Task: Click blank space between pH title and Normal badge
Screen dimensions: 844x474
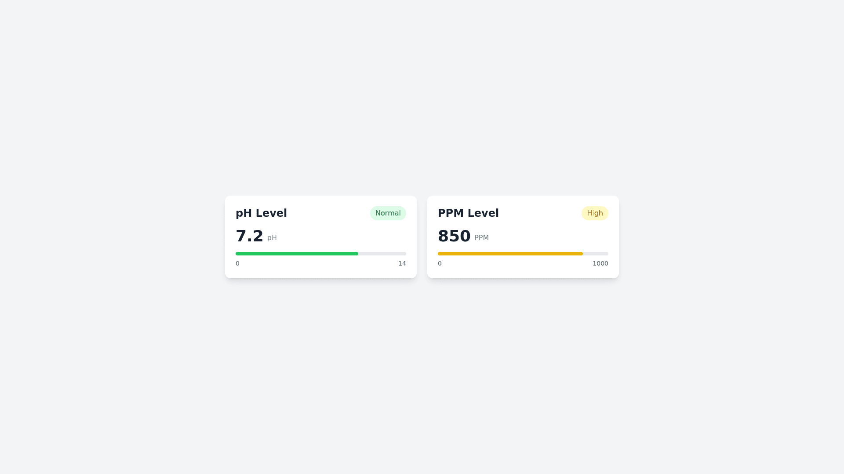Action: [x=328, y=213]
